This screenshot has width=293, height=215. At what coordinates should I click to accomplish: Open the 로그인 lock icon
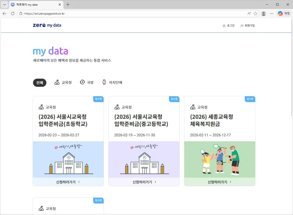point(224,25)
